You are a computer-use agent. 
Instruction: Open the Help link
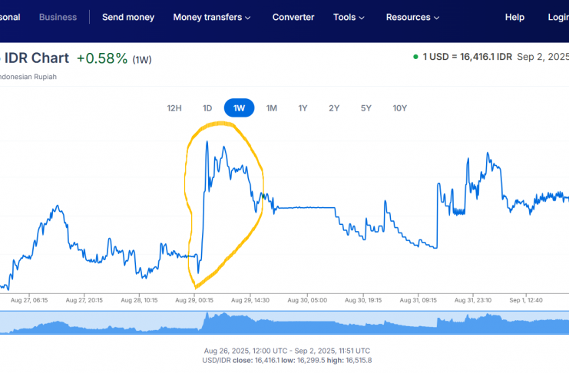pos(514,17)
